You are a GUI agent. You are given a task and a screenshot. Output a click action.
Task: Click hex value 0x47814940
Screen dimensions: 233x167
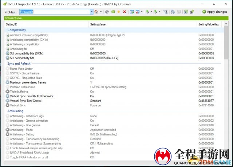[x=206, y=105]
